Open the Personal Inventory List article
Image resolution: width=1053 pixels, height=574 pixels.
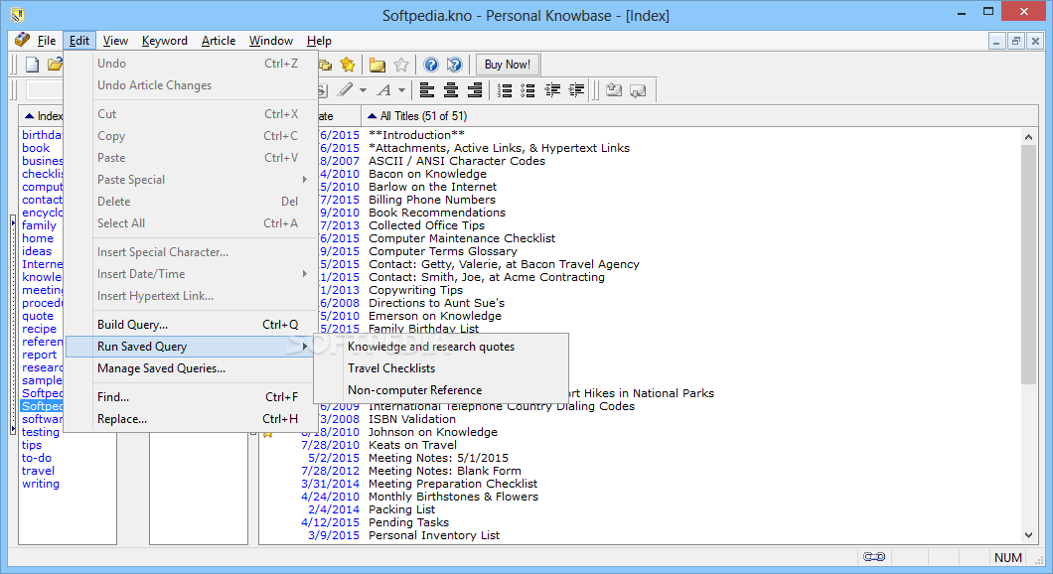[434, 535]
